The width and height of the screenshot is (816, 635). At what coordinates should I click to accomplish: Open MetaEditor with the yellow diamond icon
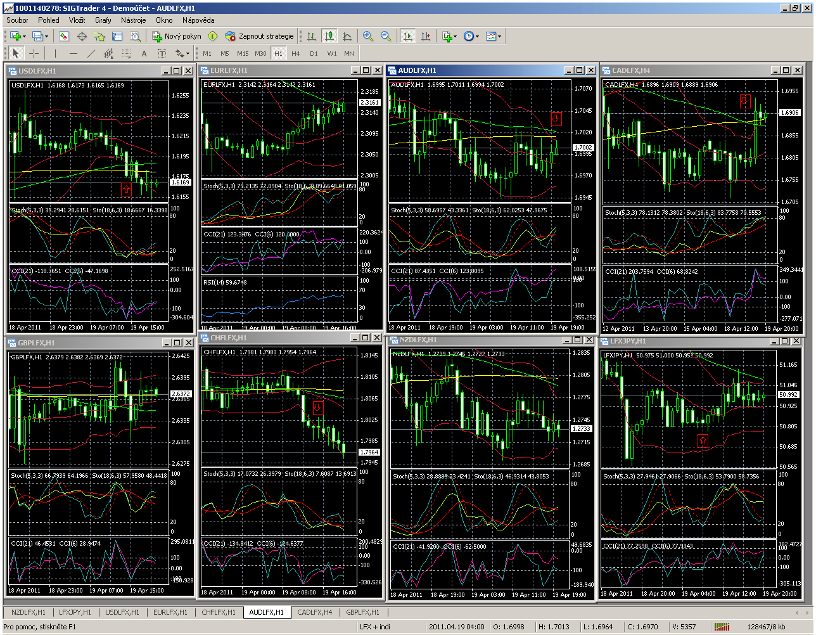212,36
